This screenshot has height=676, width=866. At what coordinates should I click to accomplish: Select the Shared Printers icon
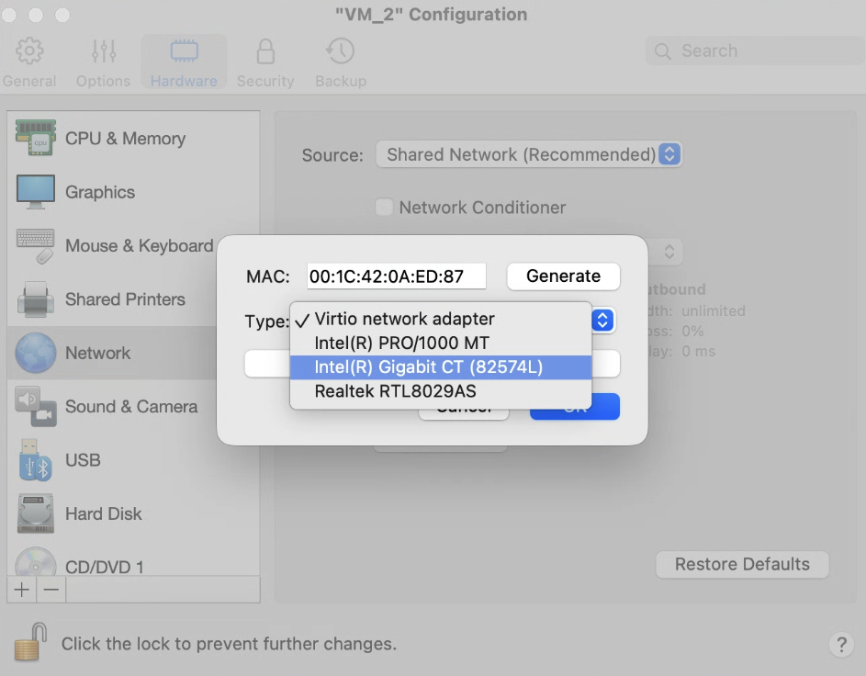(x=35, y=299)
